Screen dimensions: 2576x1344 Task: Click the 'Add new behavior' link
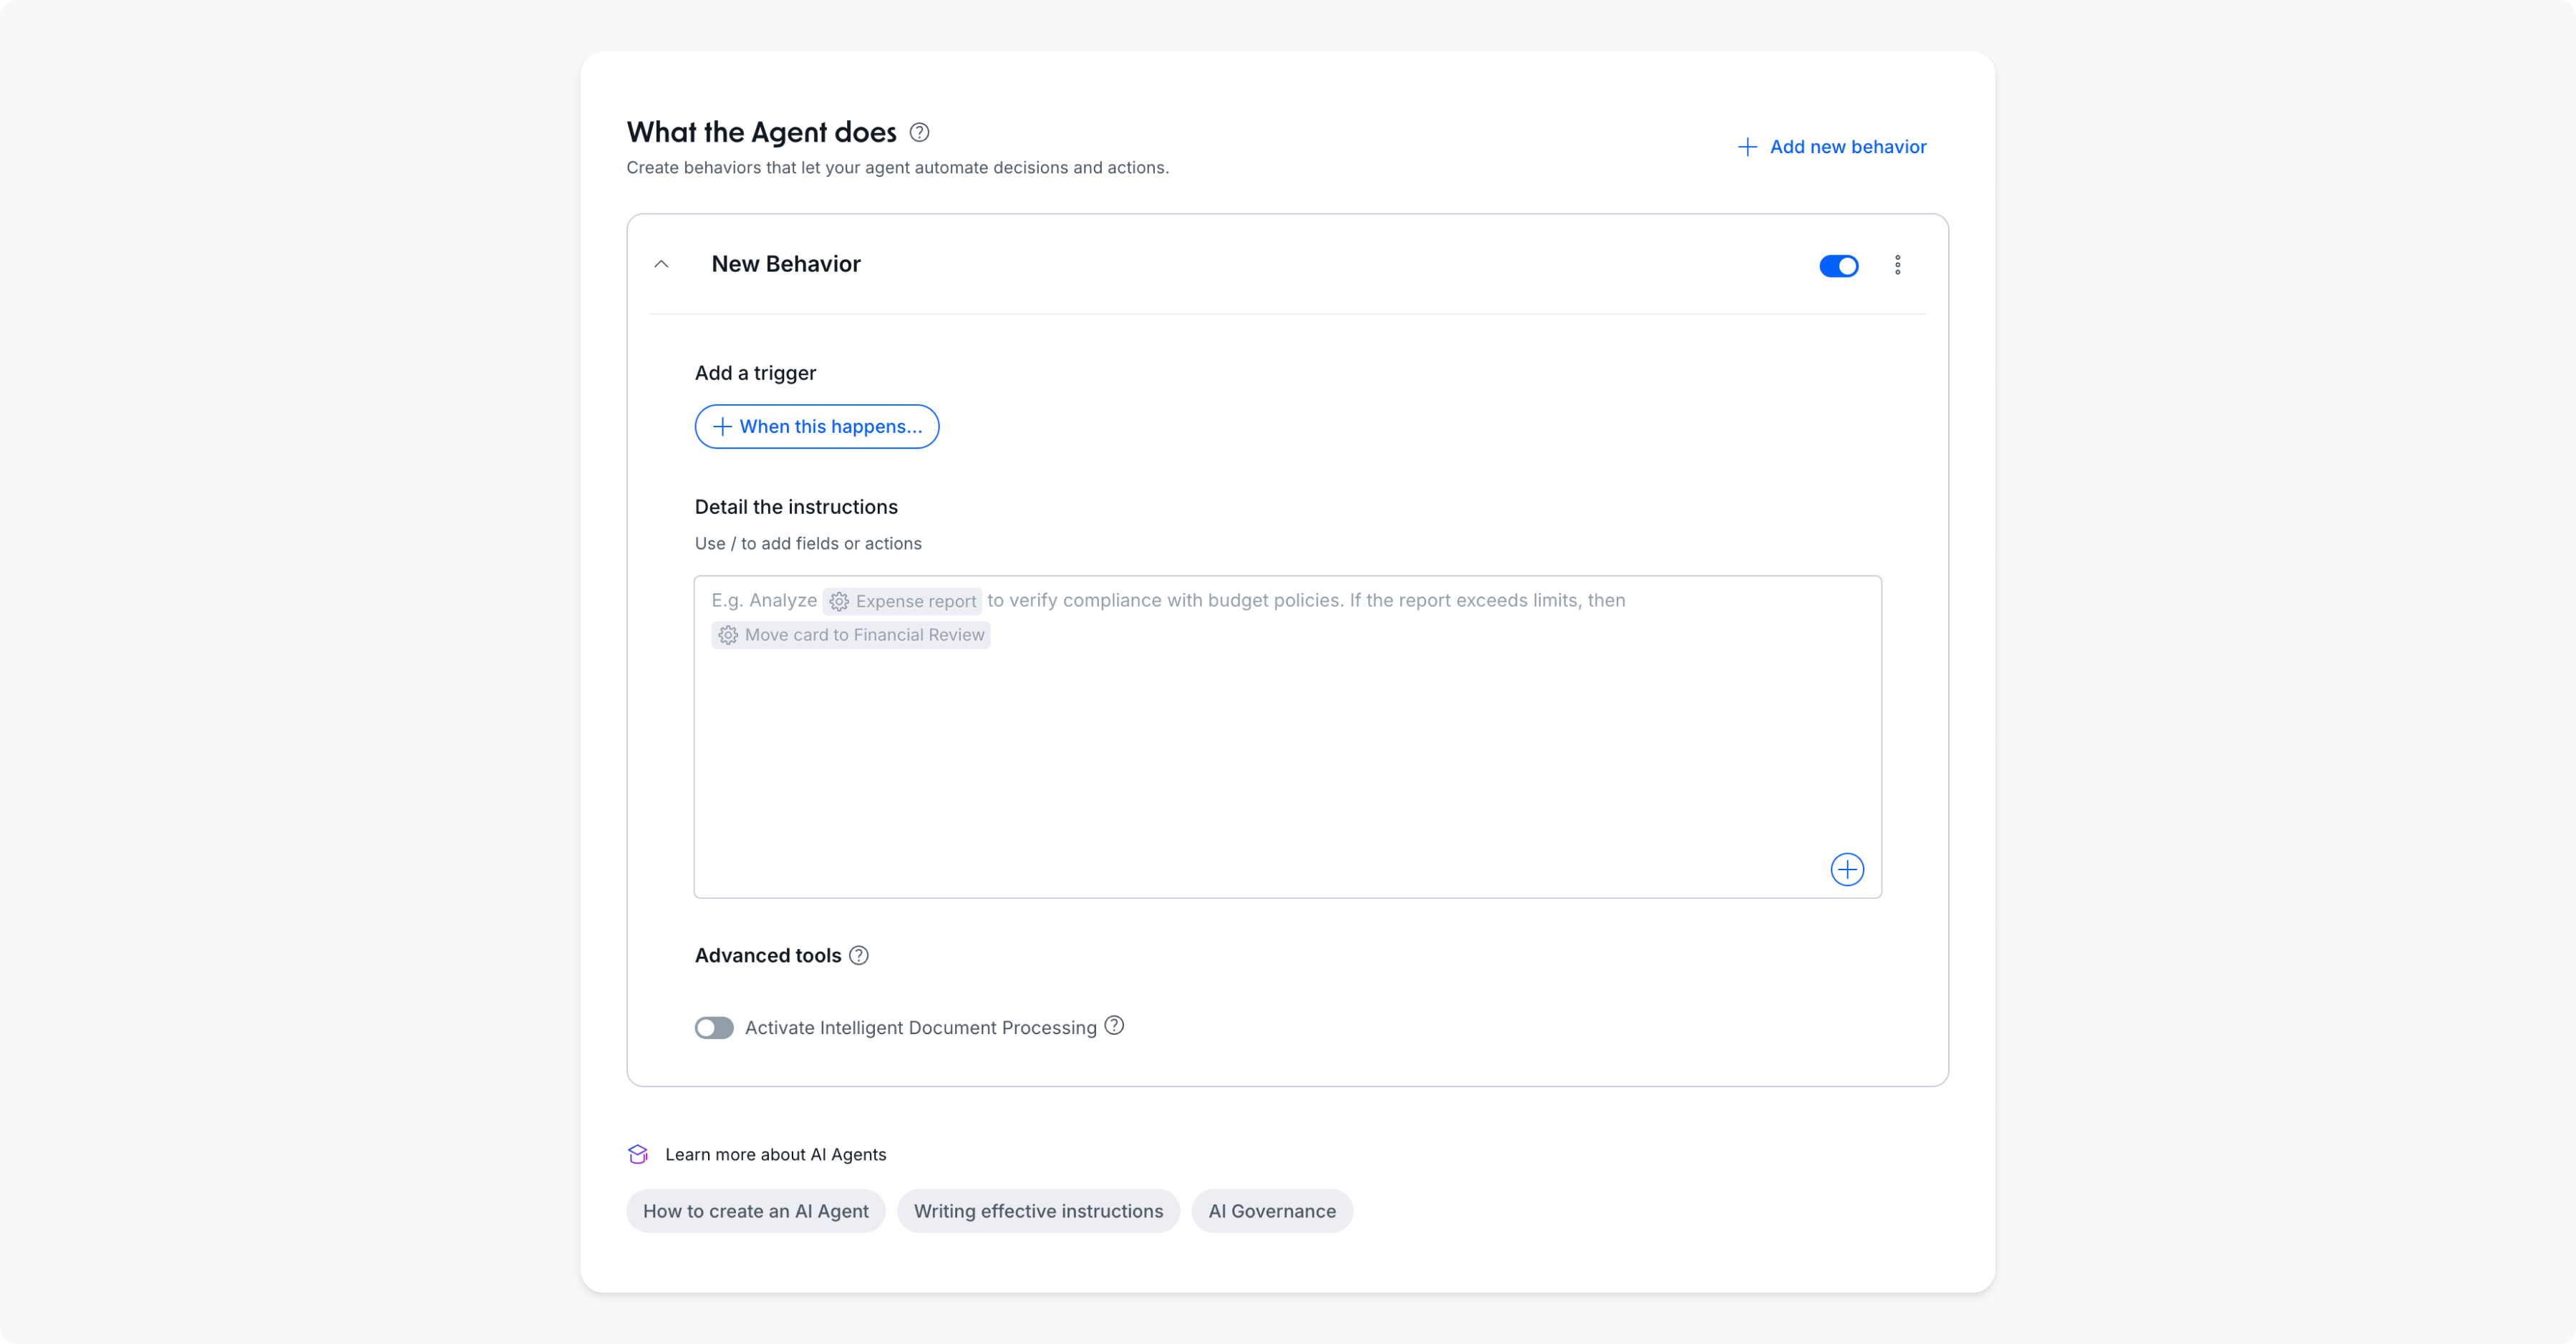point(1847,147)
